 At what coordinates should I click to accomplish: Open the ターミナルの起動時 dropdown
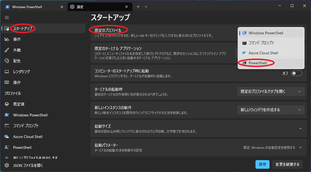tap(271, 91)
